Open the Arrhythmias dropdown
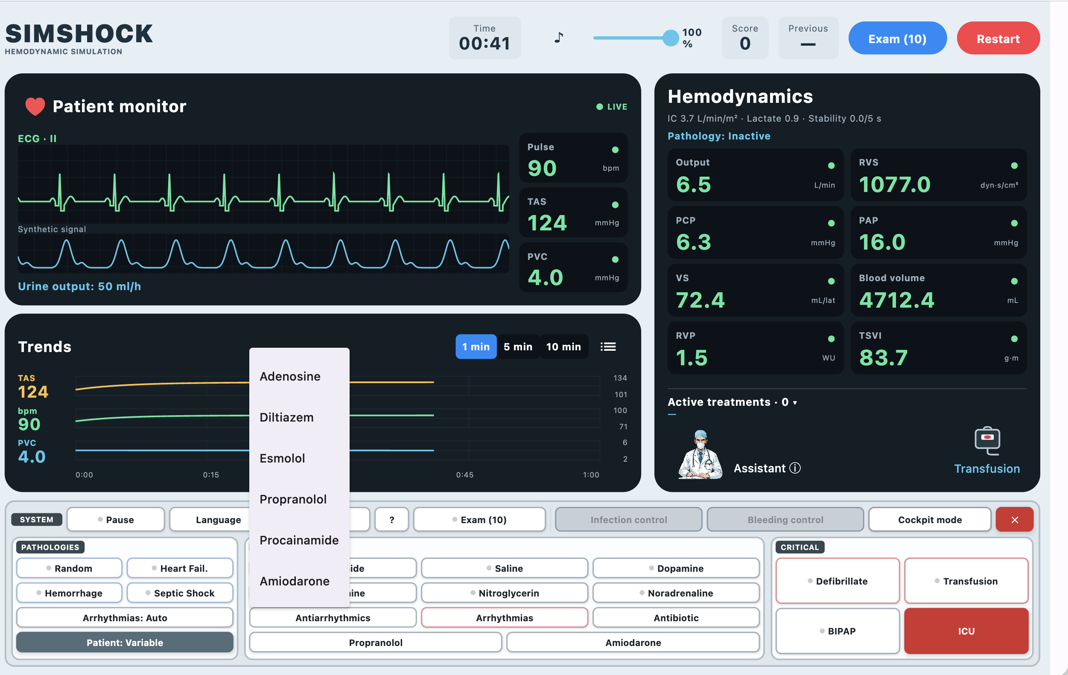 tap(504, 618)
